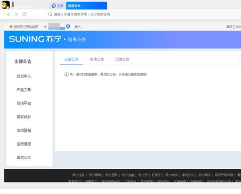This screenshot has height=194, width=241.
Task: Open 苏宁酒店 footer link
Action: click(x=204, y=175)
